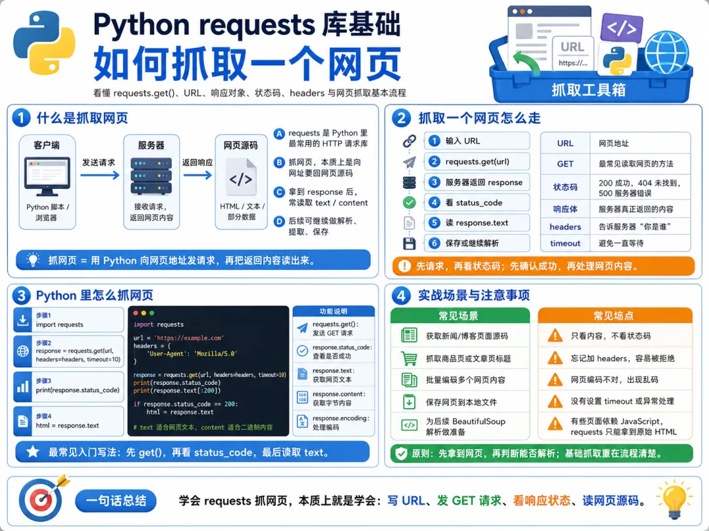Click the 一句话总结 pill button

click(x=116, y=500)
